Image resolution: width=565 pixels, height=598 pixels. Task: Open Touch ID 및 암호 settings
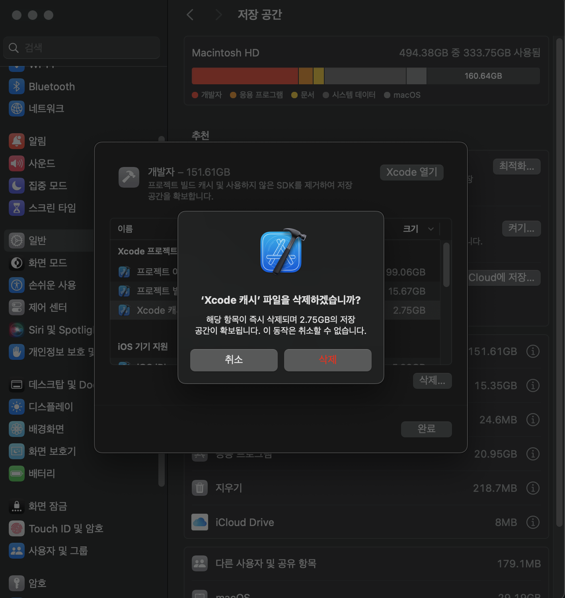tap(17, 528)
